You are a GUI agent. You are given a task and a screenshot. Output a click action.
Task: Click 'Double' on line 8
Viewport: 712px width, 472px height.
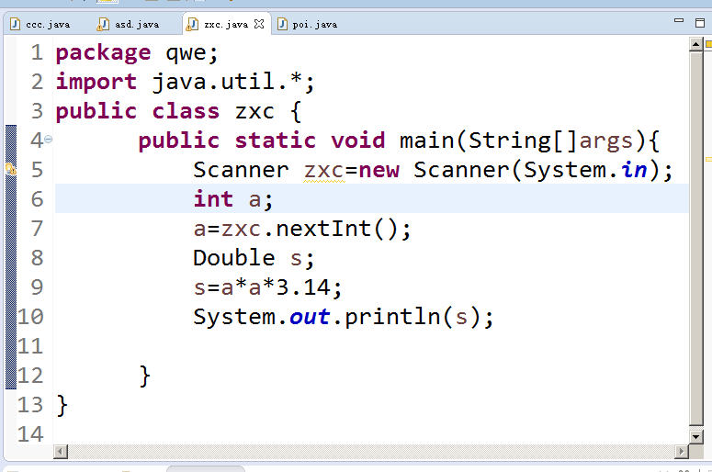point(234,258)
